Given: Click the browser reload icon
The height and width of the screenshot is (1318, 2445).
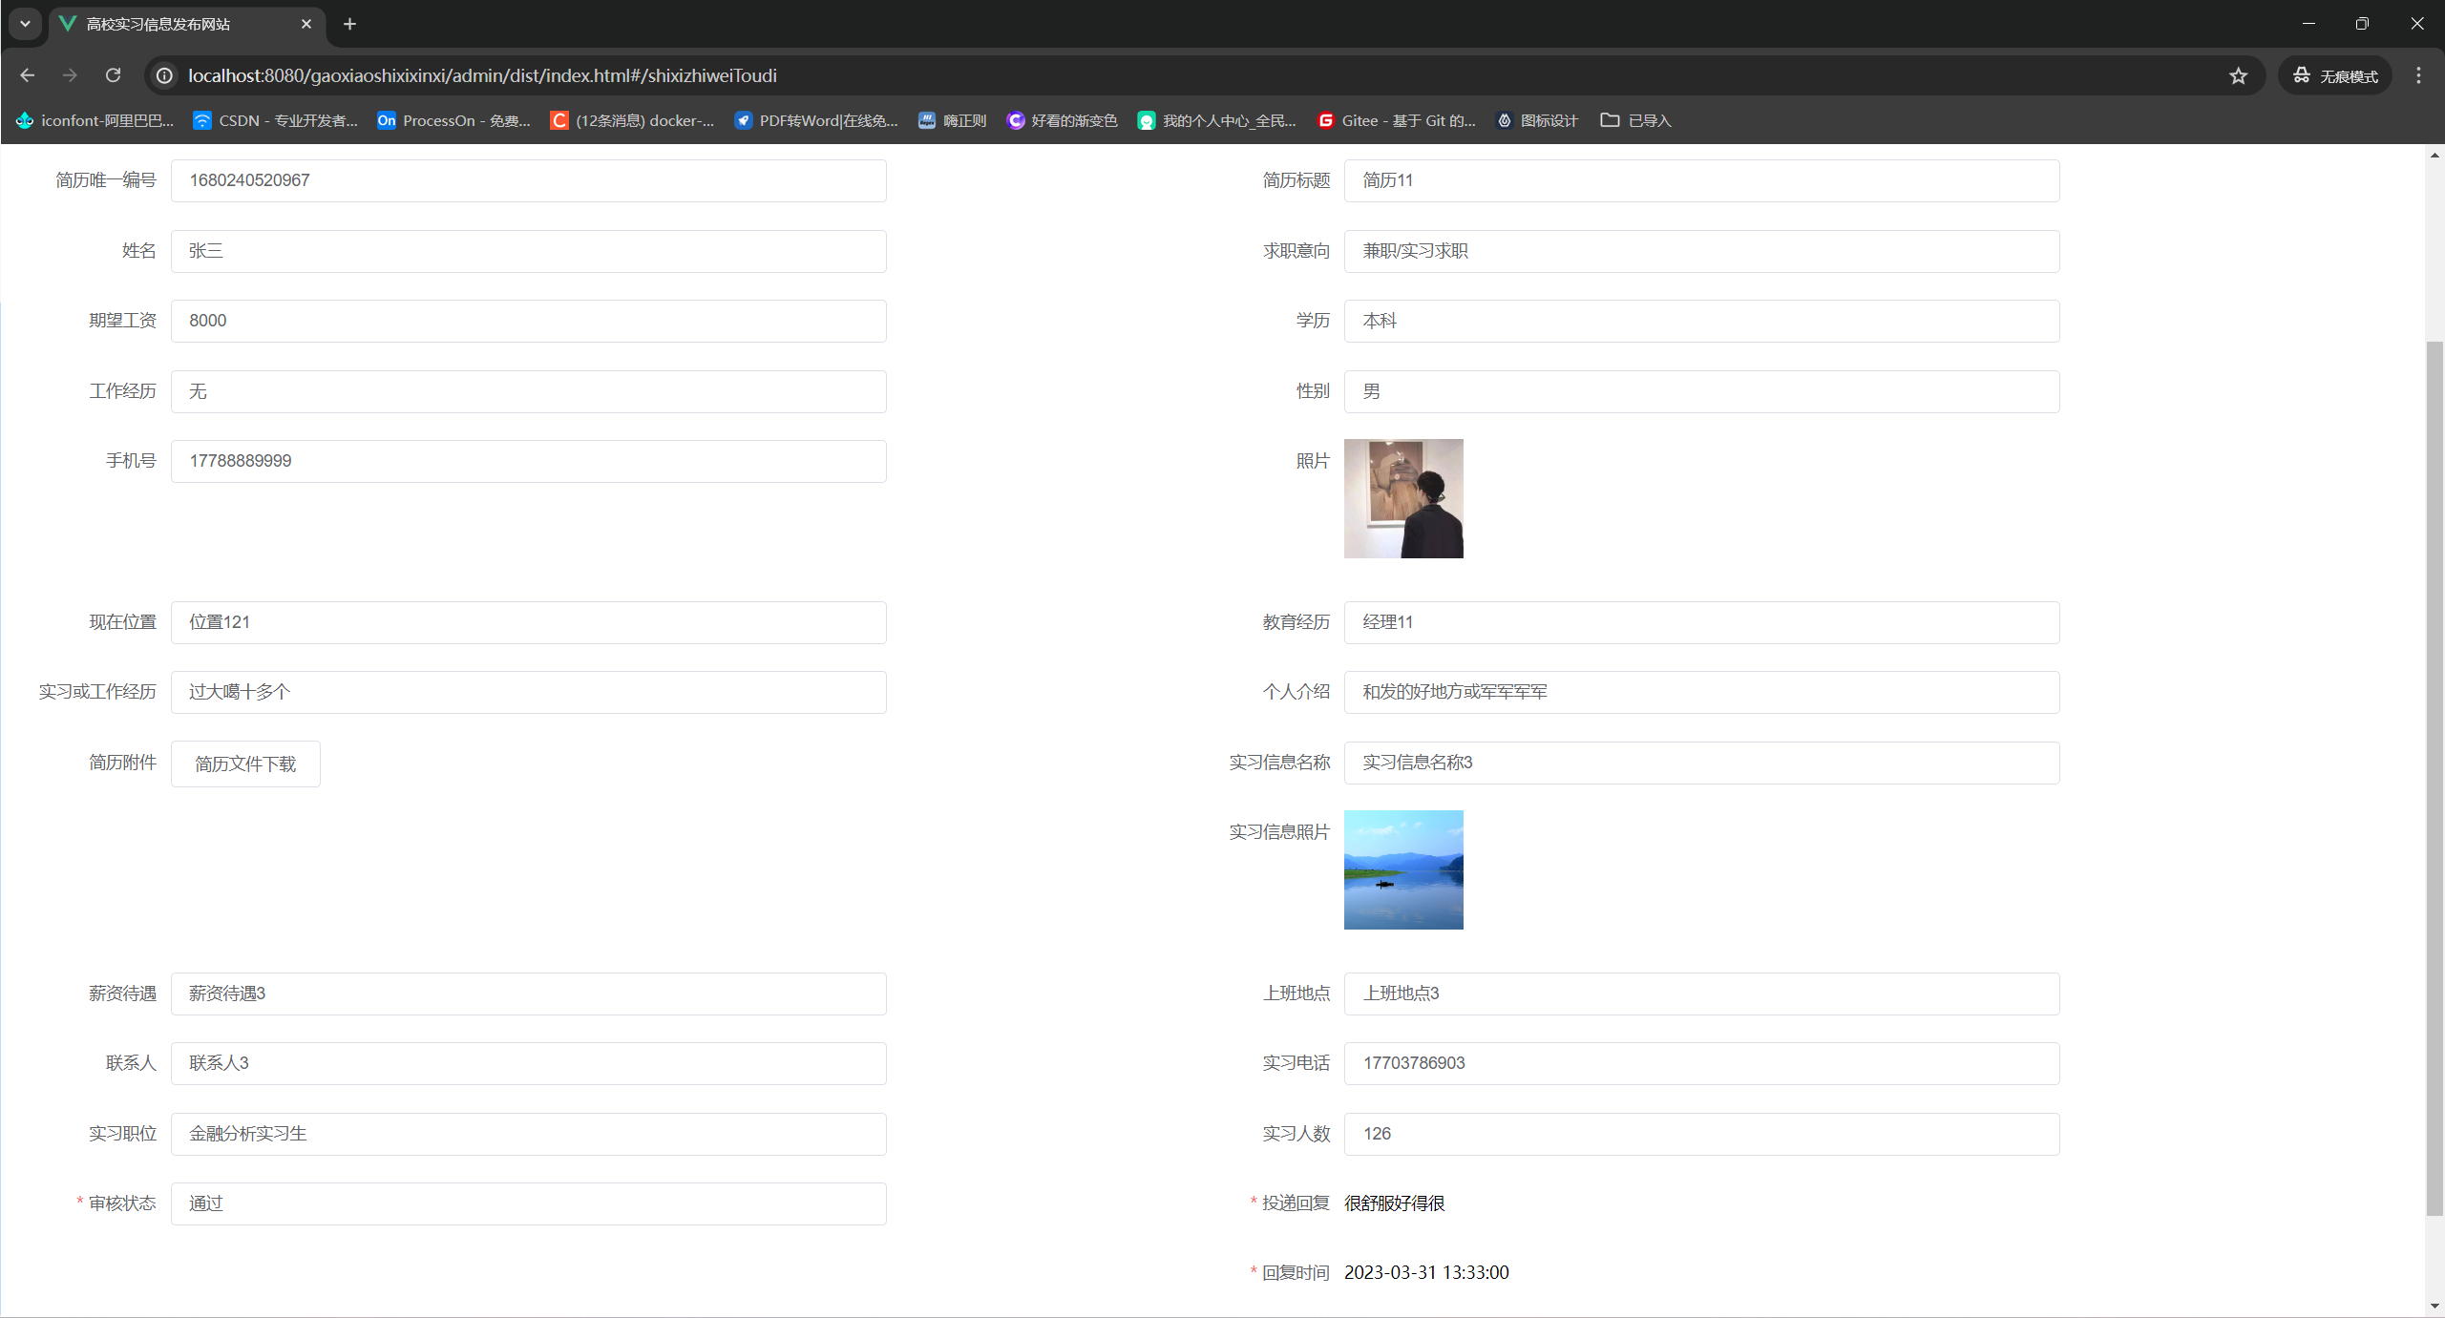Looking at the screenshot, I should pos(113,75).
